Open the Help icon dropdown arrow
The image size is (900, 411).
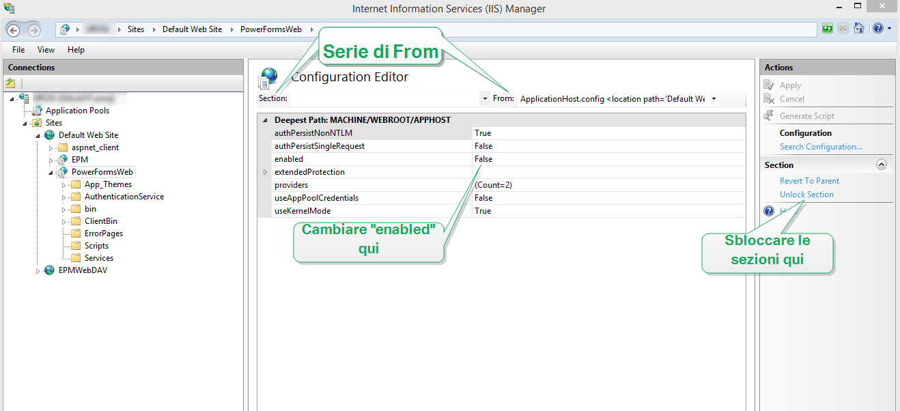point(889,29)
